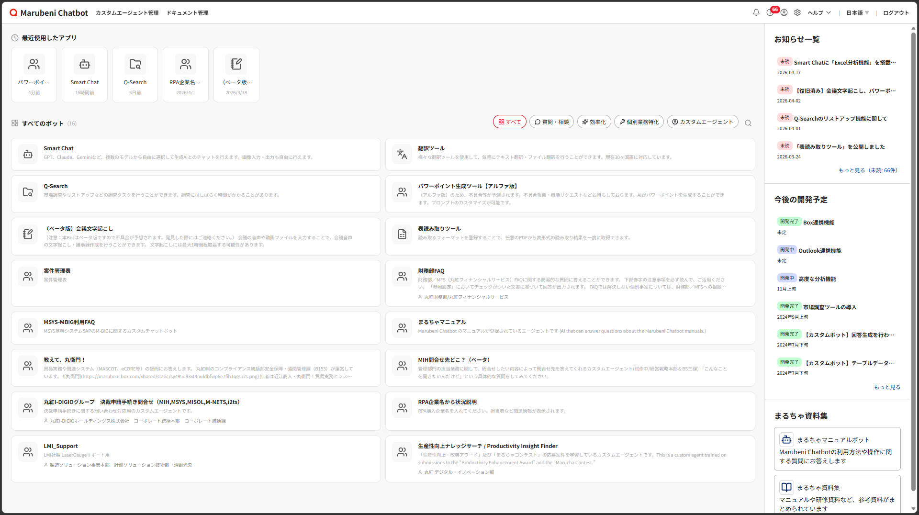The width and height of the screenshot is (919, 515).
Task: Open the settings gear icon
Action: pyautogui.click(x=797, y=13)
